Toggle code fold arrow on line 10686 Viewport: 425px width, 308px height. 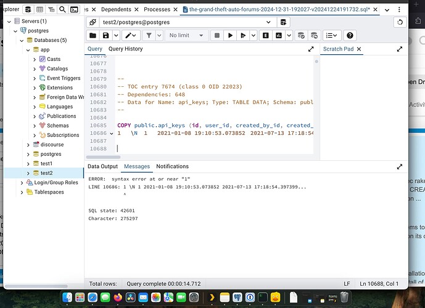(x=112, y=134)
